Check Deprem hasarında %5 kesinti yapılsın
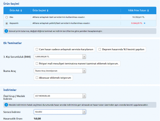 (x=100, y=49)
